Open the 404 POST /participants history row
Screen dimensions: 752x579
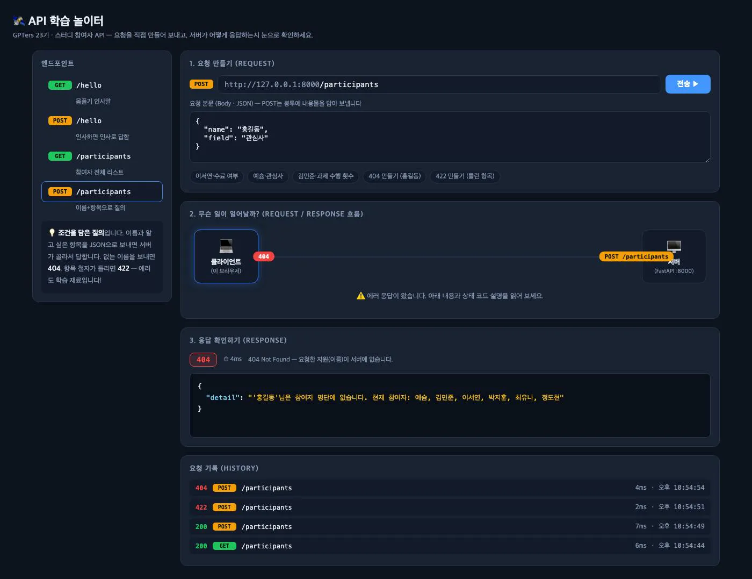pos(450,488)
